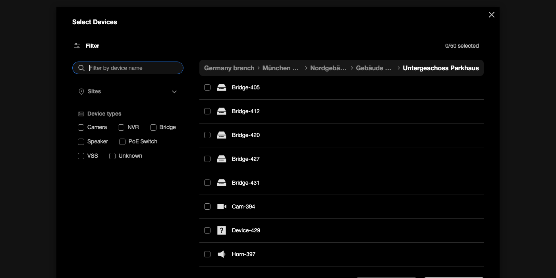Click the Cam-394 name
The width and height of the screenshot is (556, 278).
pyautogui.click(x=243, y=207)
